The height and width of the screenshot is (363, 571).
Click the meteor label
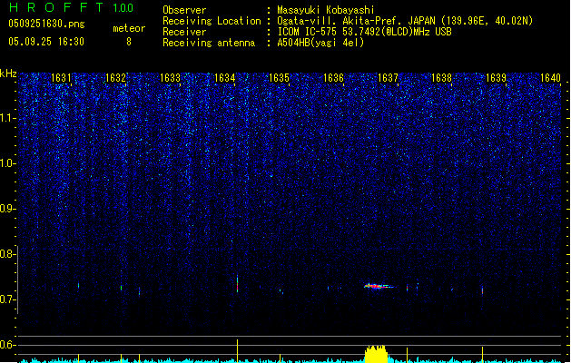tap(129, 28)
